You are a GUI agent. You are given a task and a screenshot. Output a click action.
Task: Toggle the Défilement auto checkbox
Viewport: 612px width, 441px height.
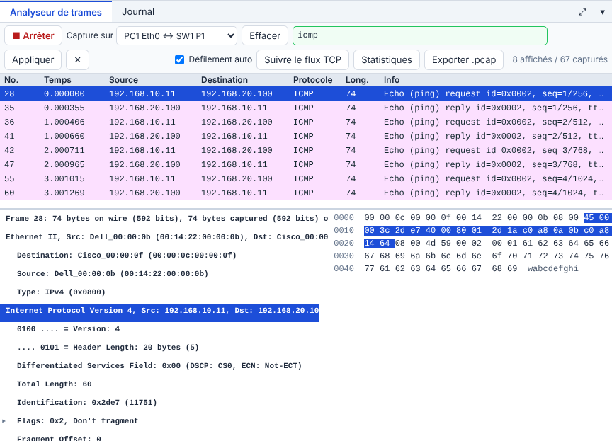coord(179,59)
